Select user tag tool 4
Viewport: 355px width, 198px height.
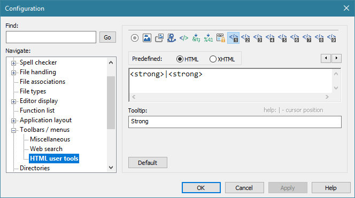(270, 38)
